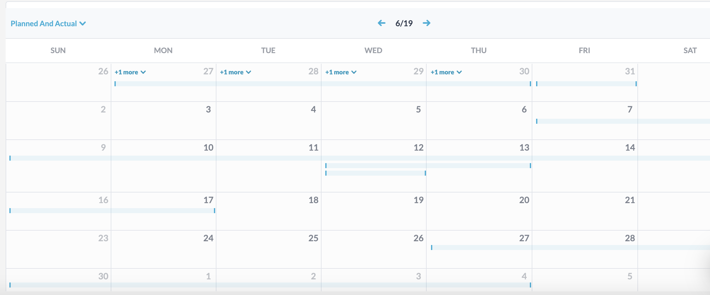Viewport: 710px width, 295px height.
Task: Select day 24 in the calendar
Action: [x=208, y=238]
